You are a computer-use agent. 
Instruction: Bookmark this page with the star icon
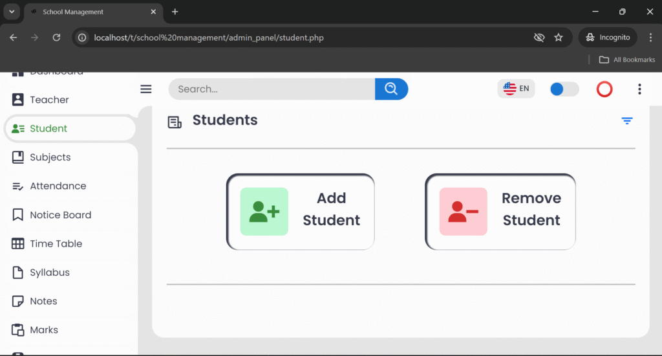coord(559,38)
